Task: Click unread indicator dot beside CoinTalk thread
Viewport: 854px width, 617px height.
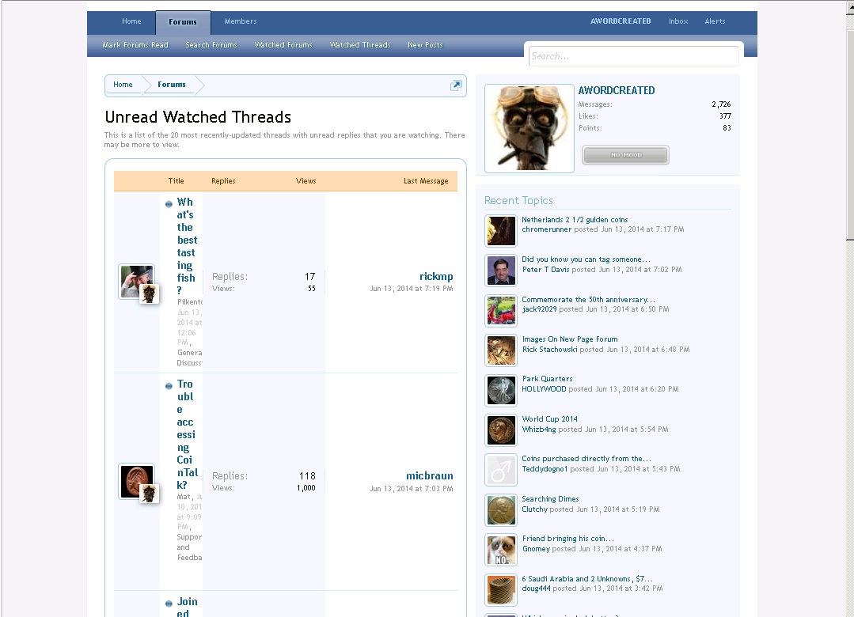Action: pyautogui.click(x=169, y=386)
